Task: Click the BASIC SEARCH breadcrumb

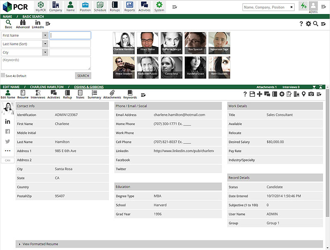Action: click(x=32, y=16)
